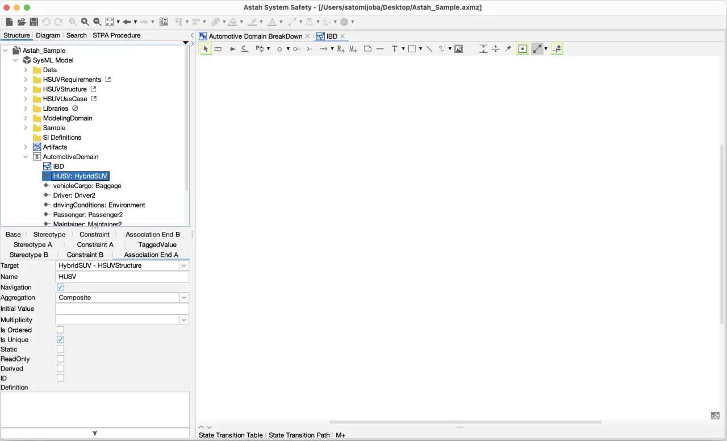
Task: Click the zoom out magnifier icon
Action: coord(97,22)
